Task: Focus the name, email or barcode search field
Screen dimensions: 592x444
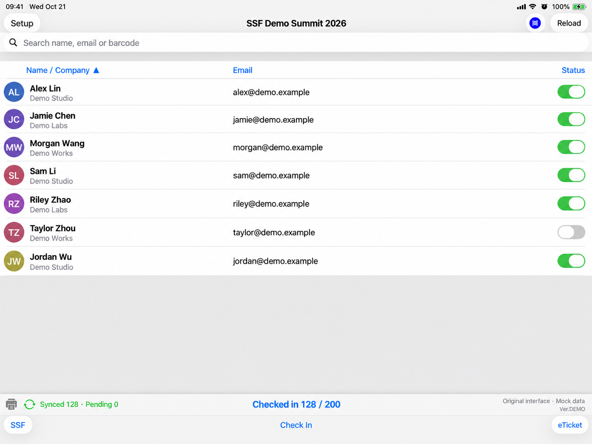Action: tap(296, 43)
